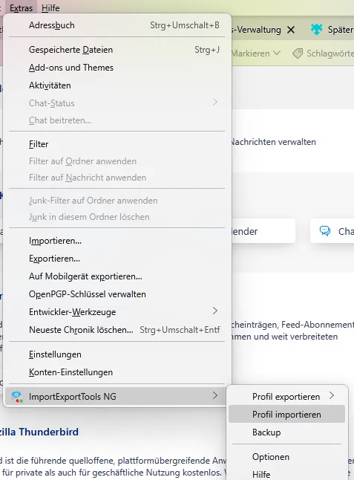
Task: Open the Hilfe menu in menu bar
Action: [x=50, y=8]
